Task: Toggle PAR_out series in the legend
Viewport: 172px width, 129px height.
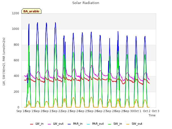Action: (95, 124)
